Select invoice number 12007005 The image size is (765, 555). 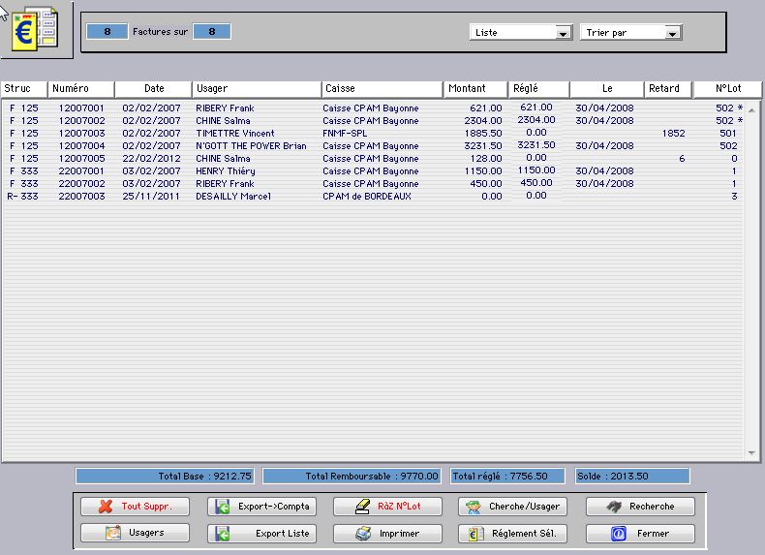(x=81, y=159)
